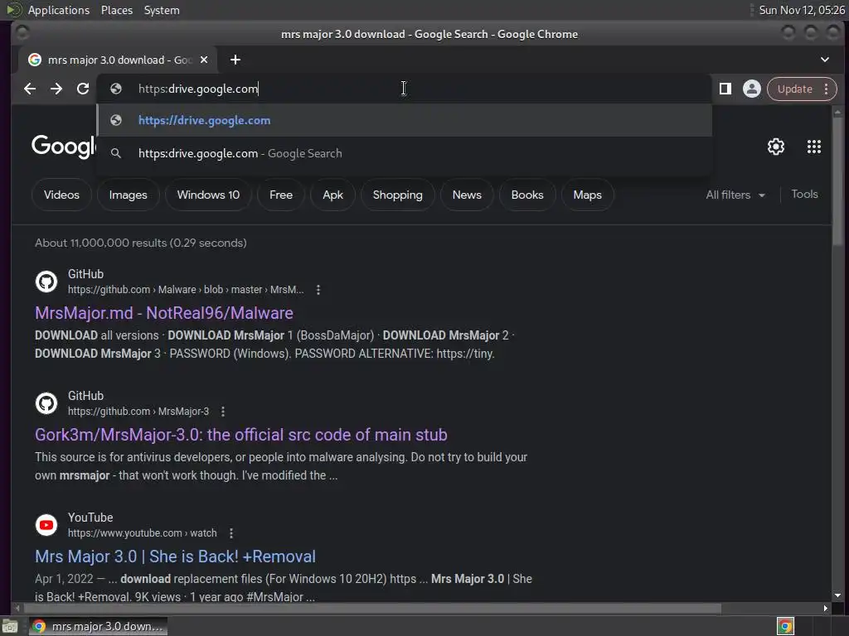Screen dimensions: 849x636
Task: Click the clock showing Sun Nov 12, 05:26
Action: coord(802,10)
